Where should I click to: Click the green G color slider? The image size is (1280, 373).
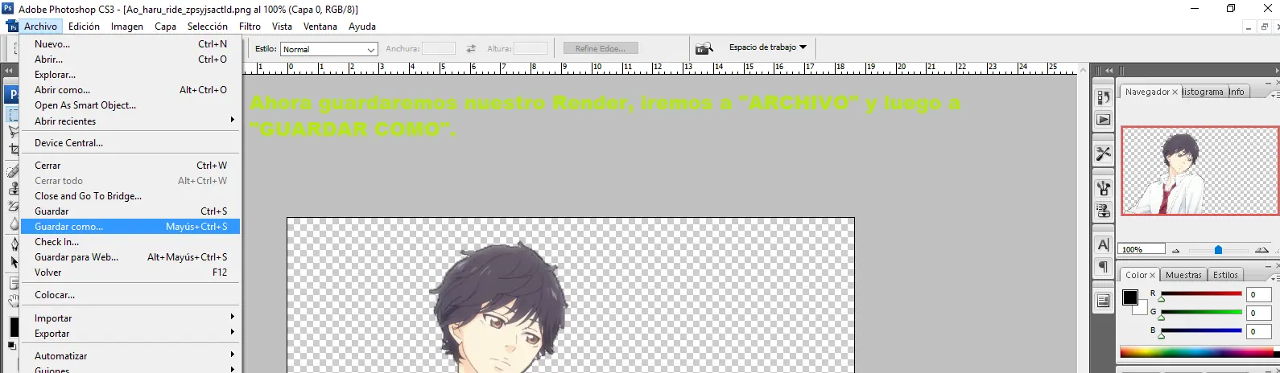coord(1201,313)
